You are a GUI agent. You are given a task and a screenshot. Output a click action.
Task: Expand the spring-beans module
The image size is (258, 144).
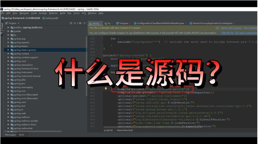click(8, 46)
